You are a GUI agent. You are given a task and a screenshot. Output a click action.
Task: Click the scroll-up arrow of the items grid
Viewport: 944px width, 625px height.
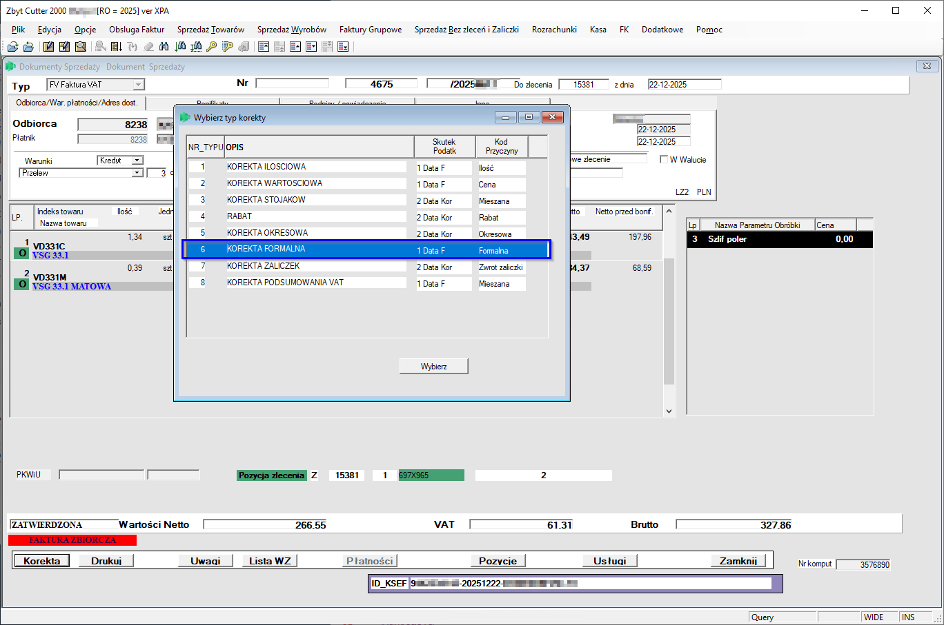[x=669, y=211]
